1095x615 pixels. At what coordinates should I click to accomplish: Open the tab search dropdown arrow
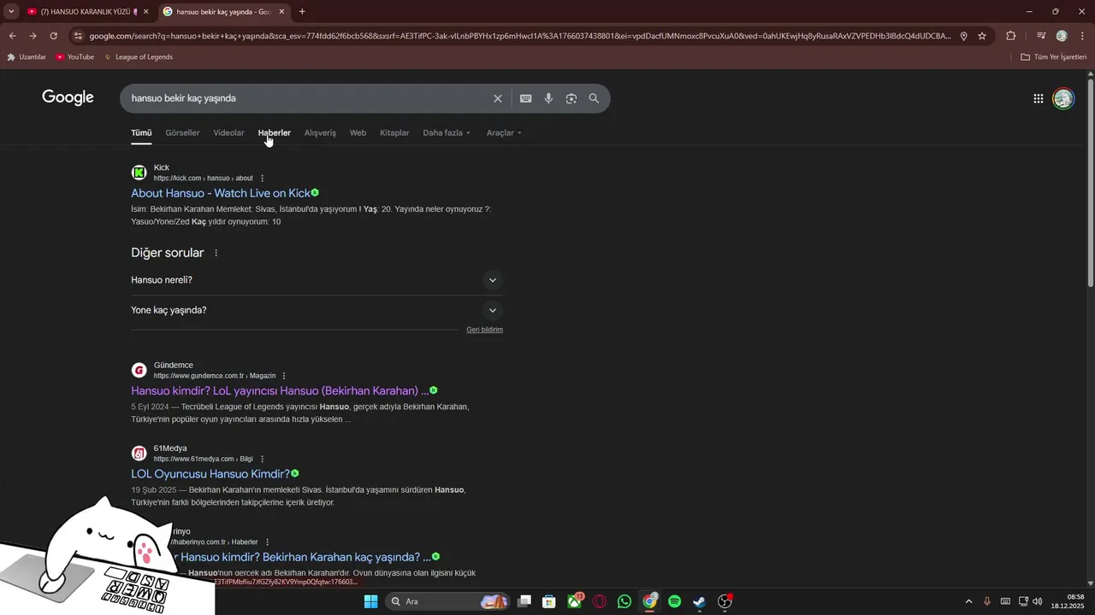pos(11,12)
